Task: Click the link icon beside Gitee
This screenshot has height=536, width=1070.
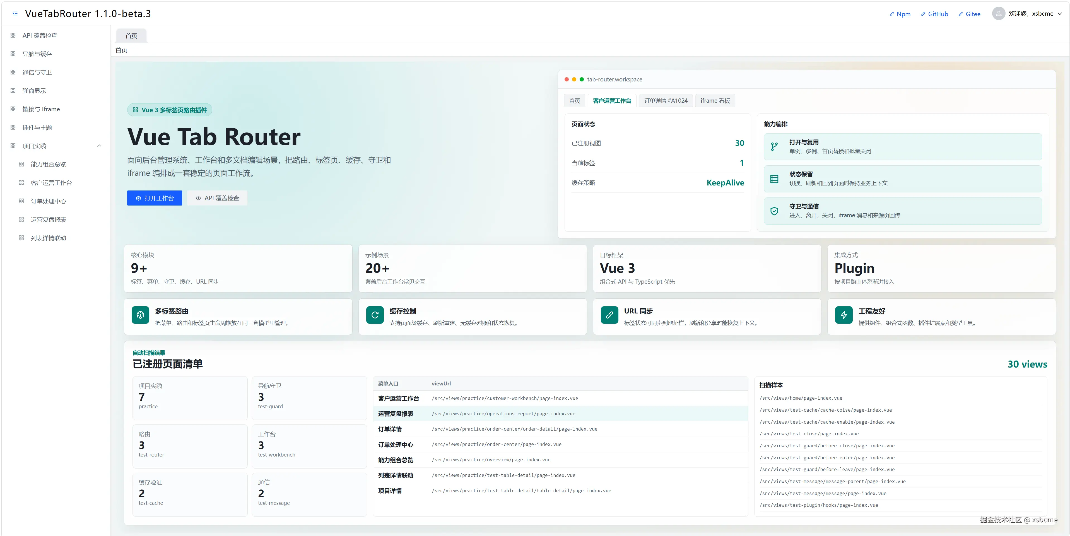Action: (x=960, y=14)
